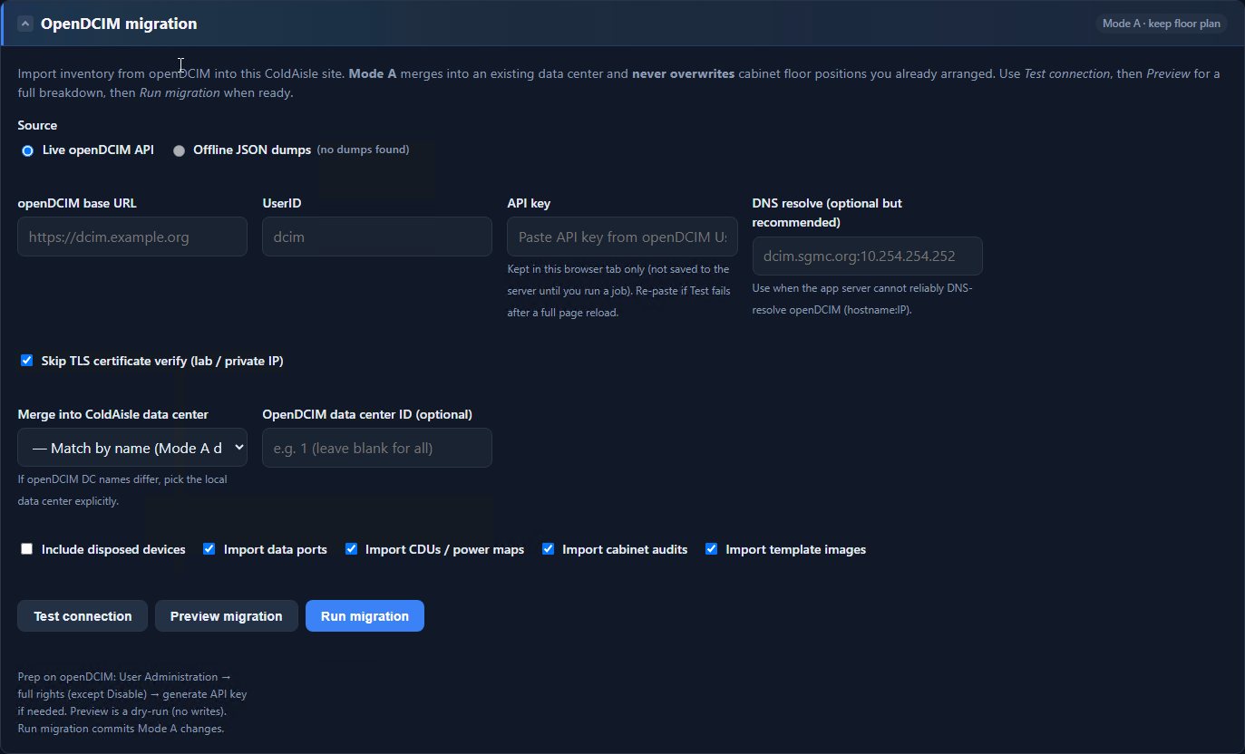The image size is (1245, 754).
Task: Click the 'OpenDCIM migration' panel title
Action: pos(119,24)
